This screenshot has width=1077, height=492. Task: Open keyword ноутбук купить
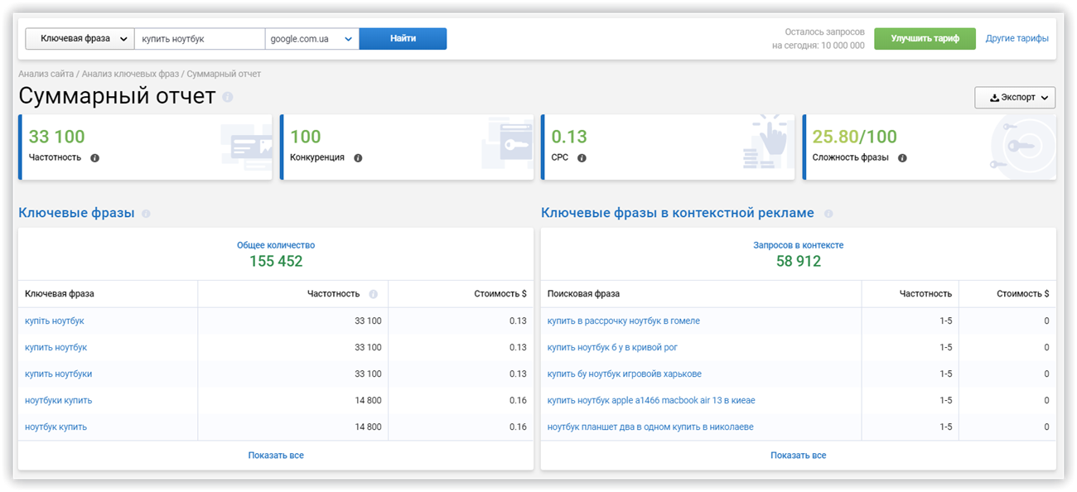click(x=56, y=427)
